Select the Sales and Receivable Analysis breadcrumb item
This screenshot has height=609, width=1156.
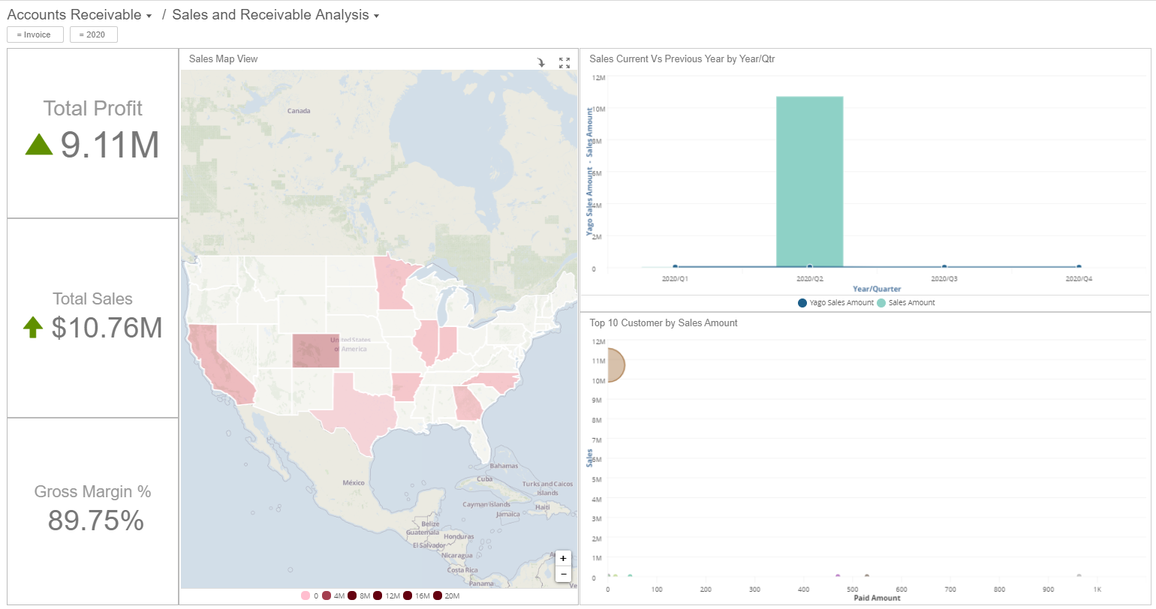click(270, 14)
